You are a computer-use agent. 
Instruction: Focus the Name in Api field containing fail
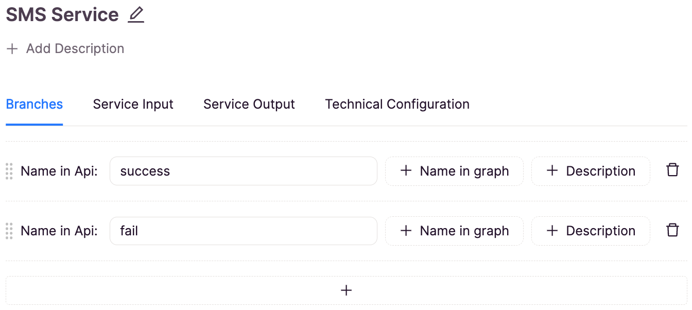(244, 231)
